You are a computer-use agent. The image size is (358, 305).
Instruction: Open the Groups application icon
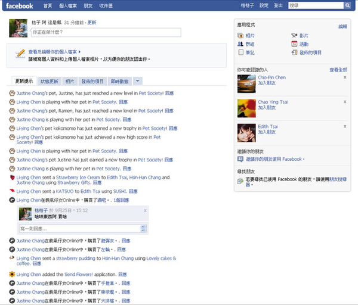tap(240, 44)
